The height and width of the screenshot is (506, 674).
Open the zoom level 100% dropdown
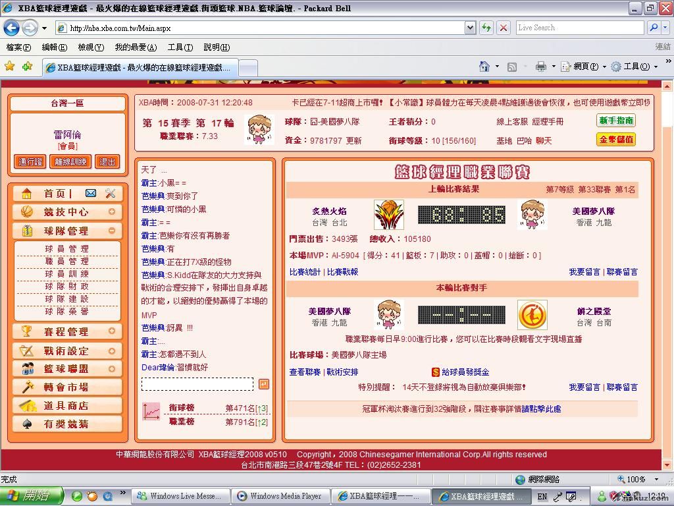click(656, 480)
